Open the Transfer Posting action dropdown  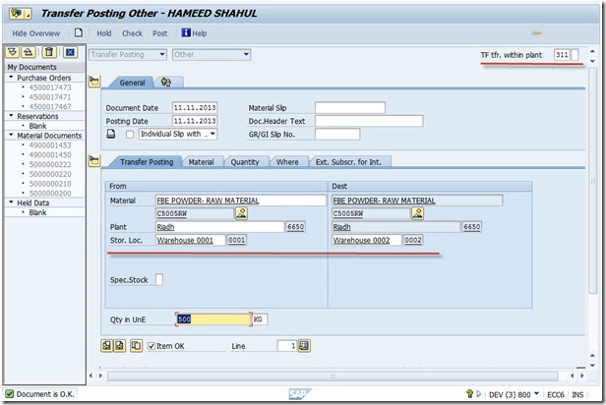[162, 54]
